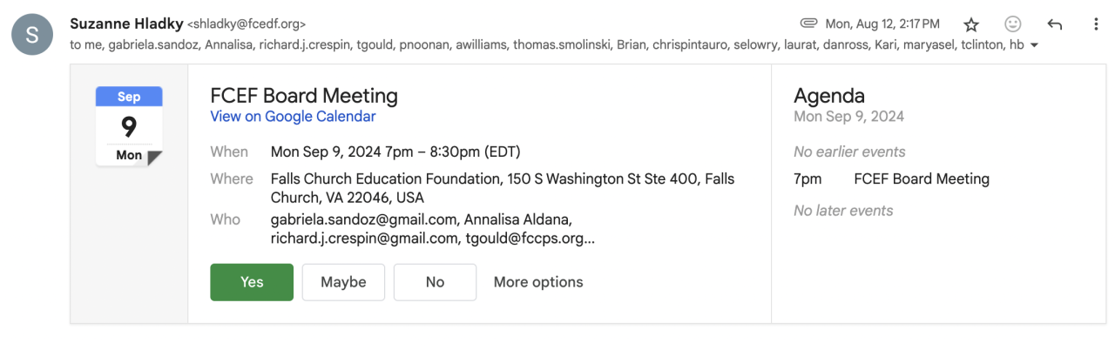Click the gabriela.sandoz@gmail.com attendee
The image size is (1115, 350).
click(x=363, y=219)
